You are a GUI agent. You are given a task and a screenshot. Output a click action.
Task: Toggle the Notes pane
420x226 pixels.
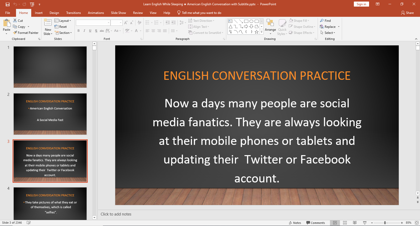[295, 223]
